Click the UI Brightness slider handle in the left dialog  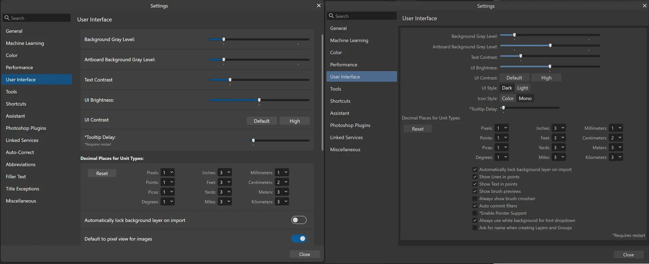point(259,100)
